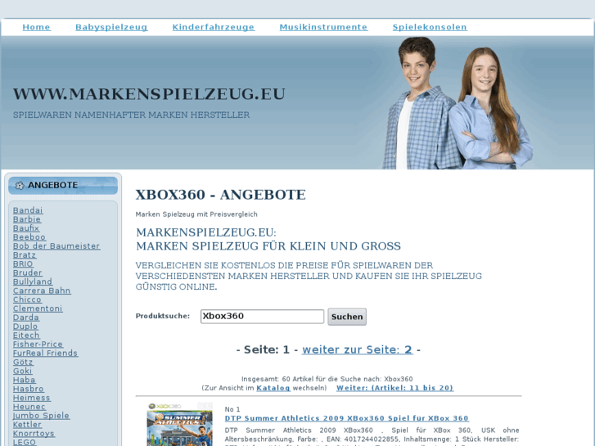Open the Fisher-Price brand link

[38, 345]
